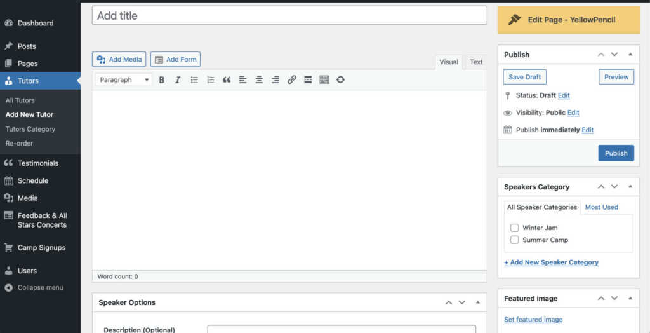Insert Read More tag
The image size is (650, 333).
click(x=308, y=79)
